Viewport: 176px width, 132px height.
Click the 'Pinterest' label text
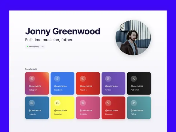pyautogui.click(x=109, y=114)
